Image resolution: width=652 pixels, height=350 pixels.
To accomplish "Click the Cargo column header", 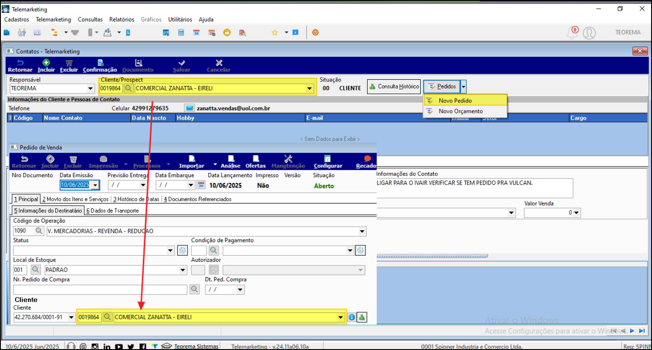I will coord(608,118).
